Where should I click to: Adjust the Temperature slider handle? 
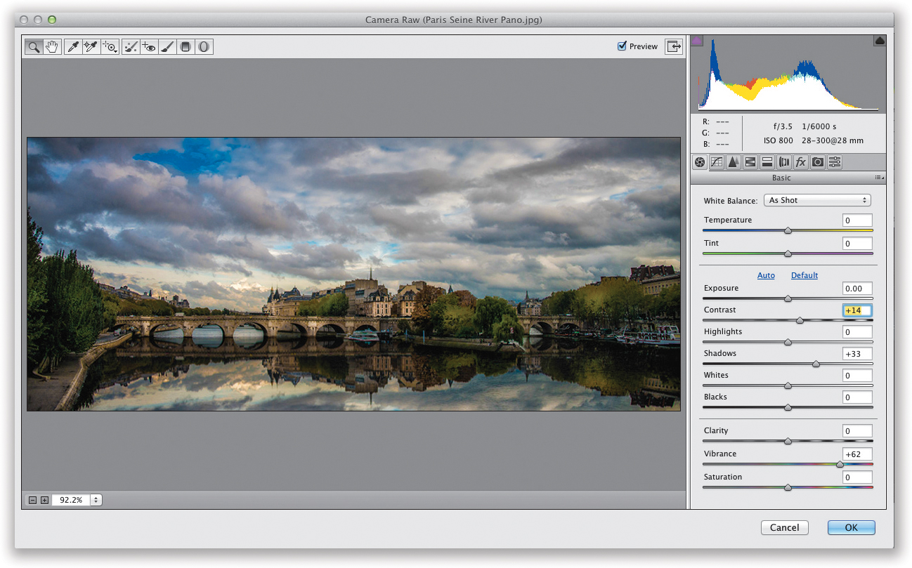click(788, 230)
